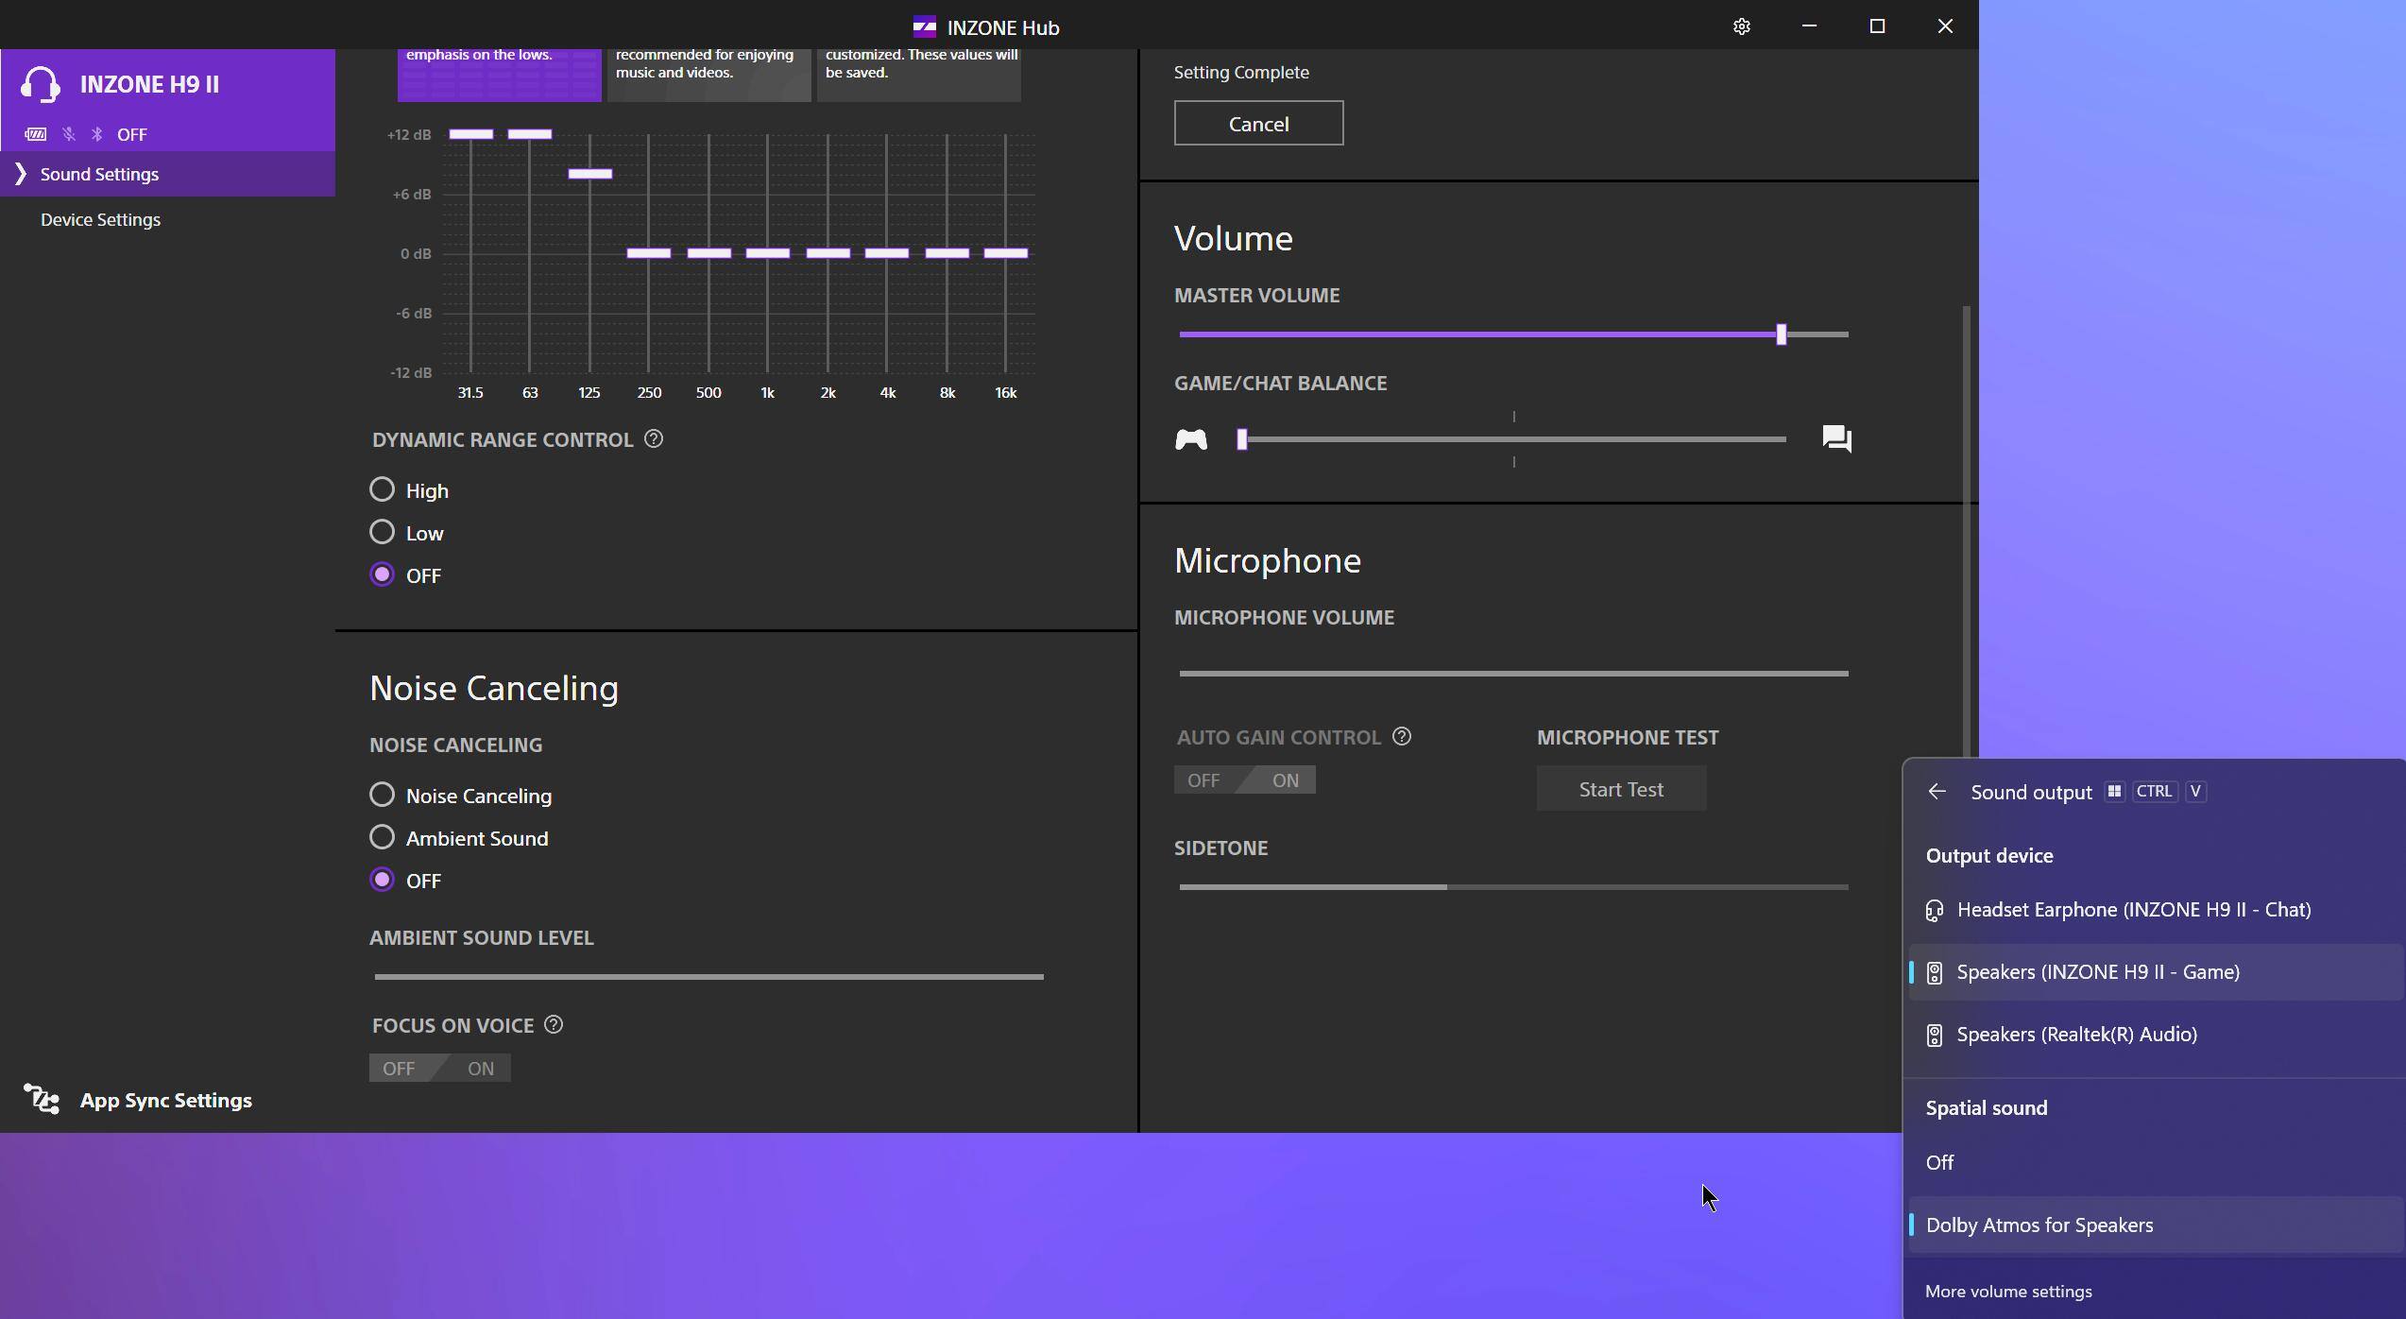Viewport: 2406px width, 1319px height.
Task: Collapse Sound Settings chevron in sidebar
Action: (20, 174)
